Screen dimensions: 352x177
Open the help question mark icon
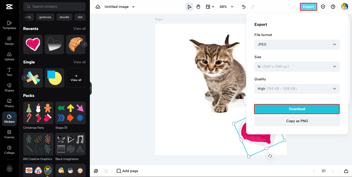click(333, 7)
